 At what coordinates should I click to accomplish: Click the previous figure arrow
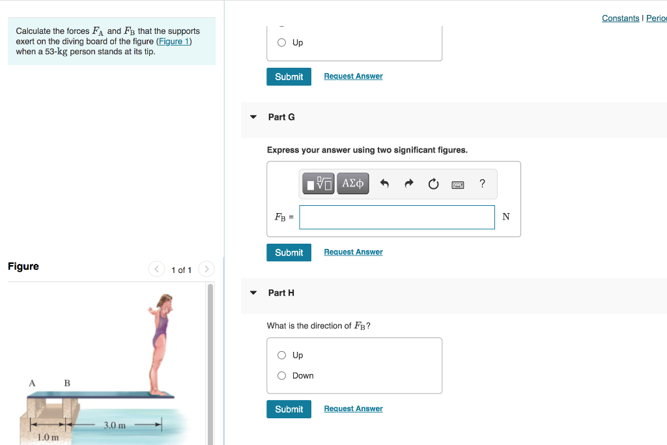156,268
